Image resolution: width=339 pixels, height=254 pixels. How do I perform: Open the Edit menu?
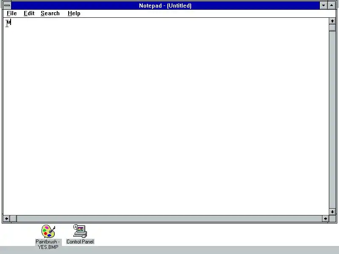pyautogui.click(x=29, y=14)
